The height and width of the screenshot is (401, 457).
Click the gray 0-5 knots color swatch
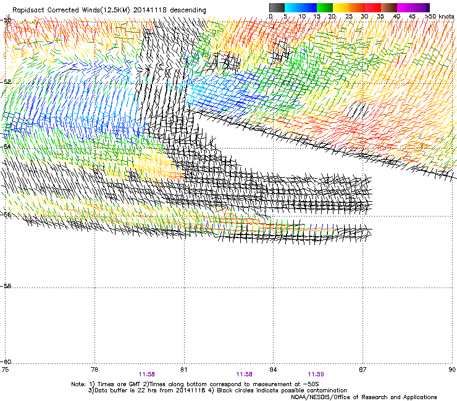tap(277, 7)
